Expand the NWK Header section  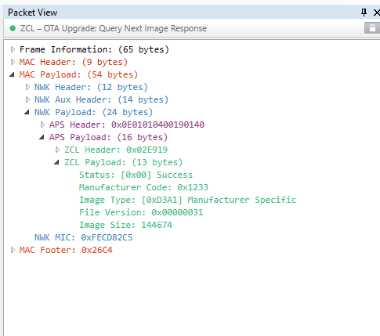coord(27,87)
